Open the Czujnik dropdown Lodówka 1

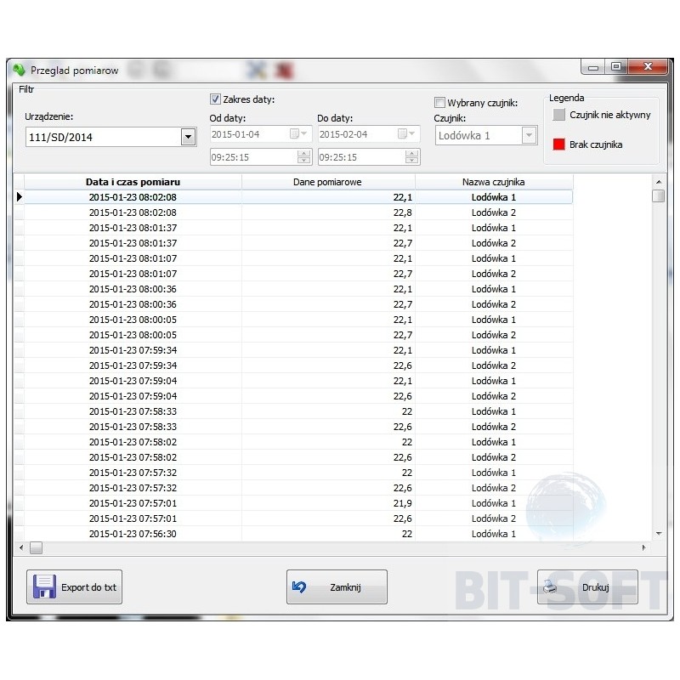point(529,135)
